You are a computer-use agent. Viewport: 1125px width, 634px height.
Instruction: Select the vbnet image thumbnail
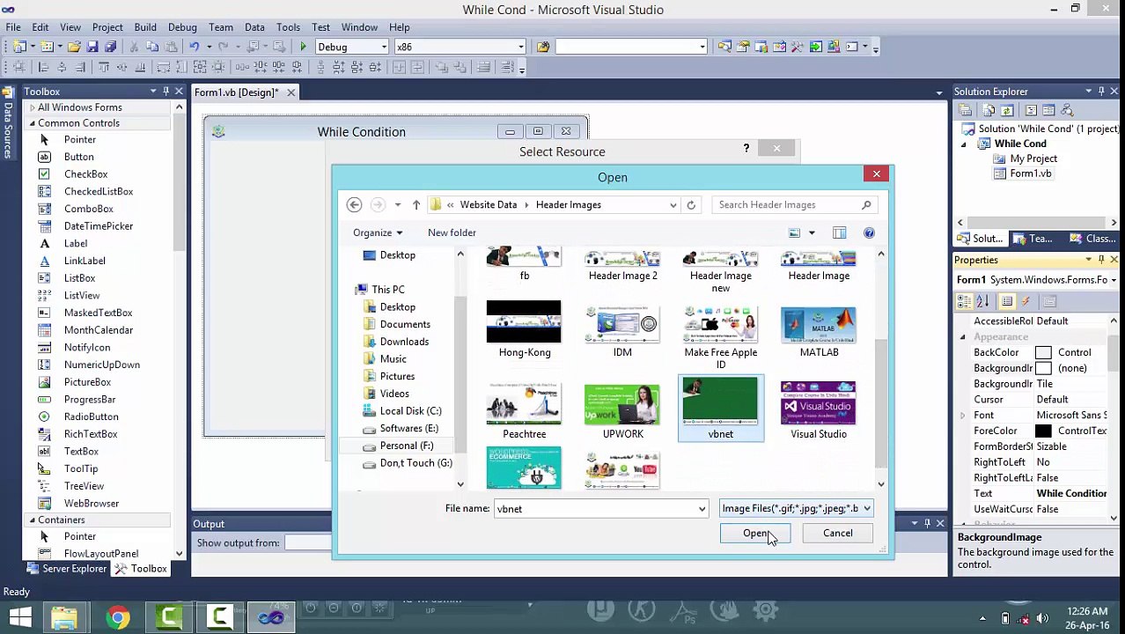(x=721, y=408)
